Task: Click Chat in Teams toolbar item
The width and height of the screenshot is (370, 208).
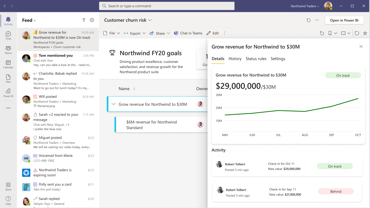Action: click(x=188, y=33)
